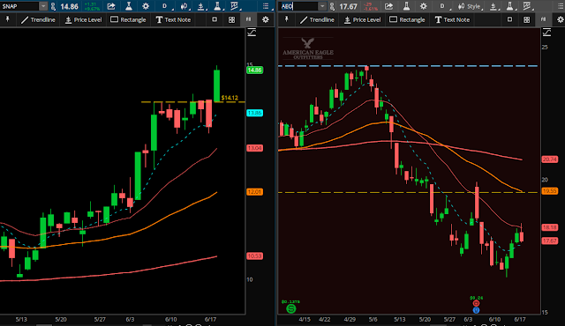This screenshot has width=565, height=326.
Task: Open the first flask studies icon in SNAP header
Action: pos(129,6)
